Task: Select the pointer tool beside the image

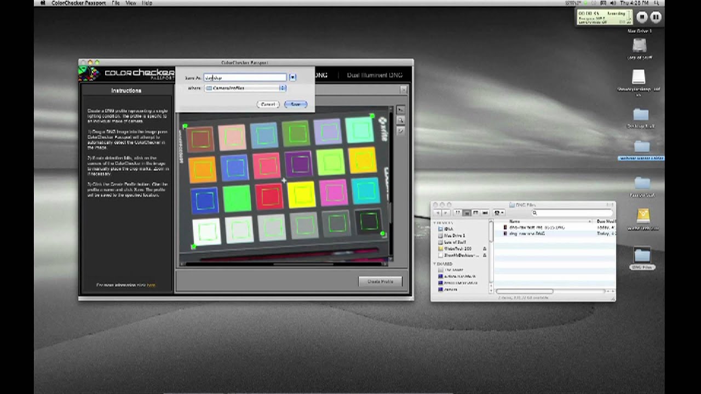Action: pyautogui.click(x=401, y=109)
